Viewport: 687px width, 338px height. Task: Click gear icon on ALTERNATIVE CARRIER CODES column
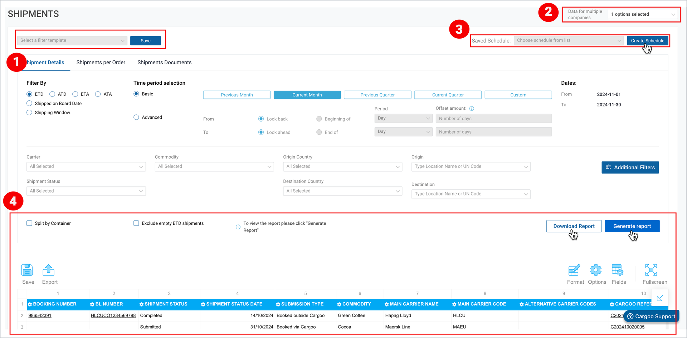pos(522,304)
